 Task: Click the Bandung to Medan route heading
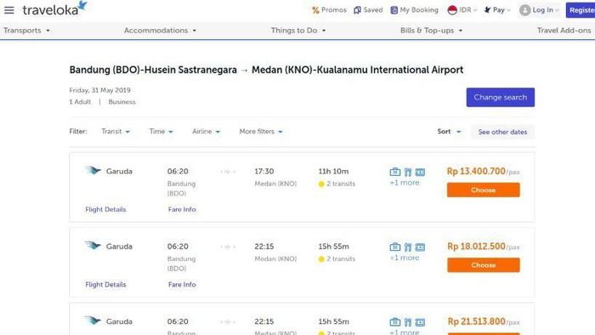[x=266, y=70]
